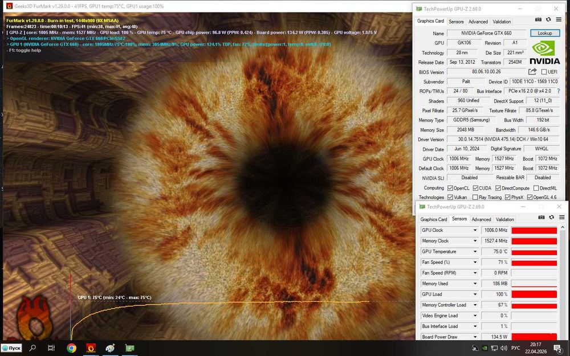Click the РУС language indicator
Screen dimensions: 570x356
pos(515,348)
